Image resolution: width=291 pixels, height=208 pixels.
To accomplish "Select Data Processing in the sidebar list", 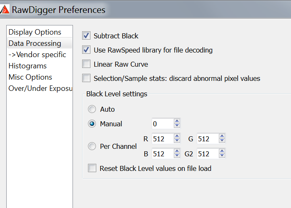I will [40, 43].
